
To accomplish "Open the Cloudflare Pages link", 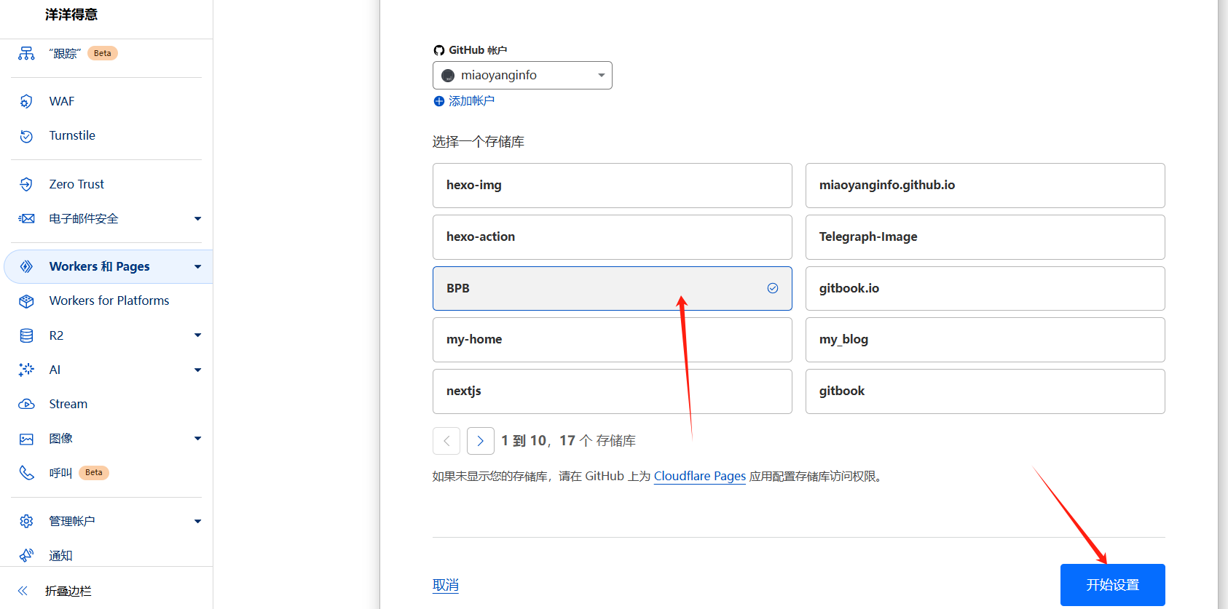I will click(700, 476).
